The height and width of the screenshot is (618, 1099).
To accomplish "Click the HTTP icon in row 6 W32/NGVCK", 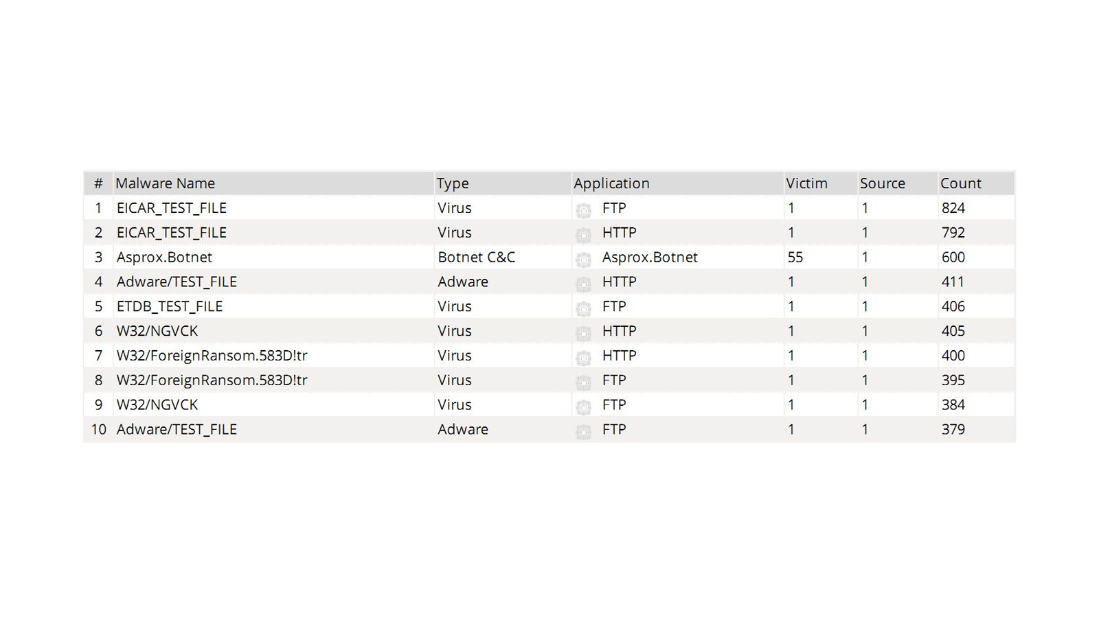I will pos(583,333).
